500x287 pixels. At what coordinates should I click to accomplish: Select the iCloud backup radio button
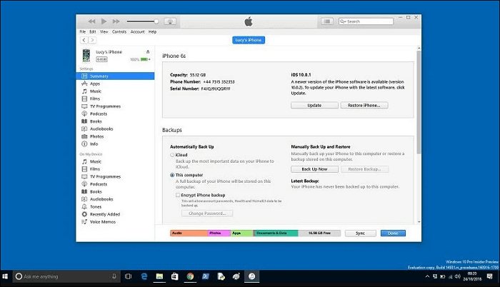click(172, 154)
